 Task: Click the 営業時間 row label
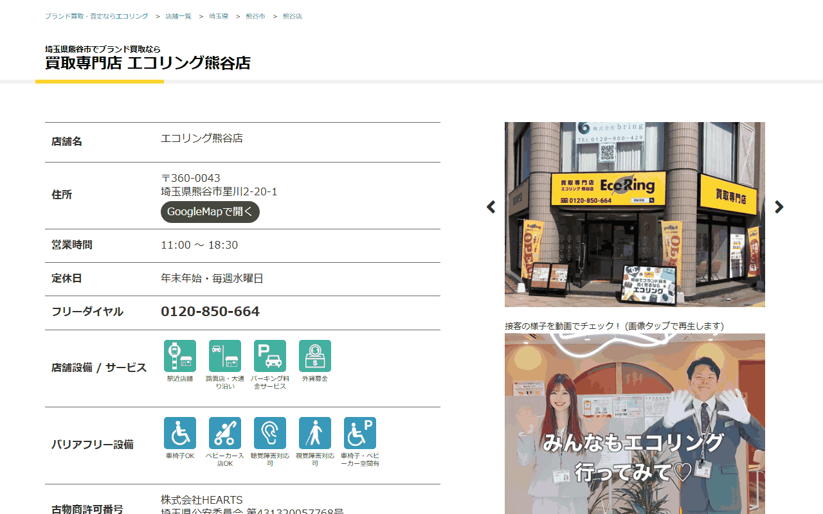pyautogui.click(x=72, y=245)
